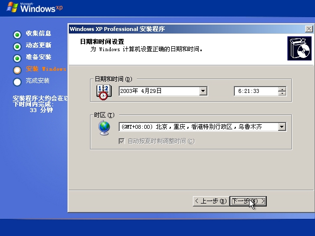The image size is (315, 236).
Task: Decrease time with the down spinner arrow
Action: pyautogui.click(x=282, y=93)
